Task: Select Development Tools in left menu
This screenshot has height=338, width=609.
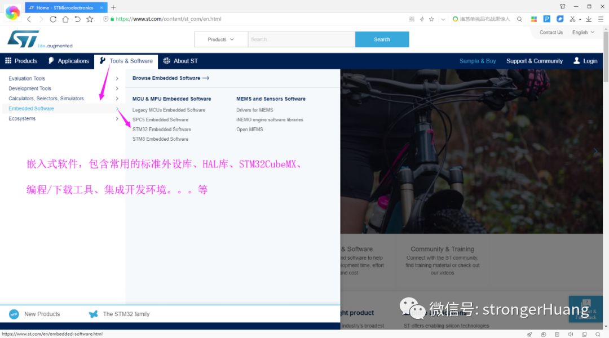Action: pyautogui.click(x=30, y=88)
